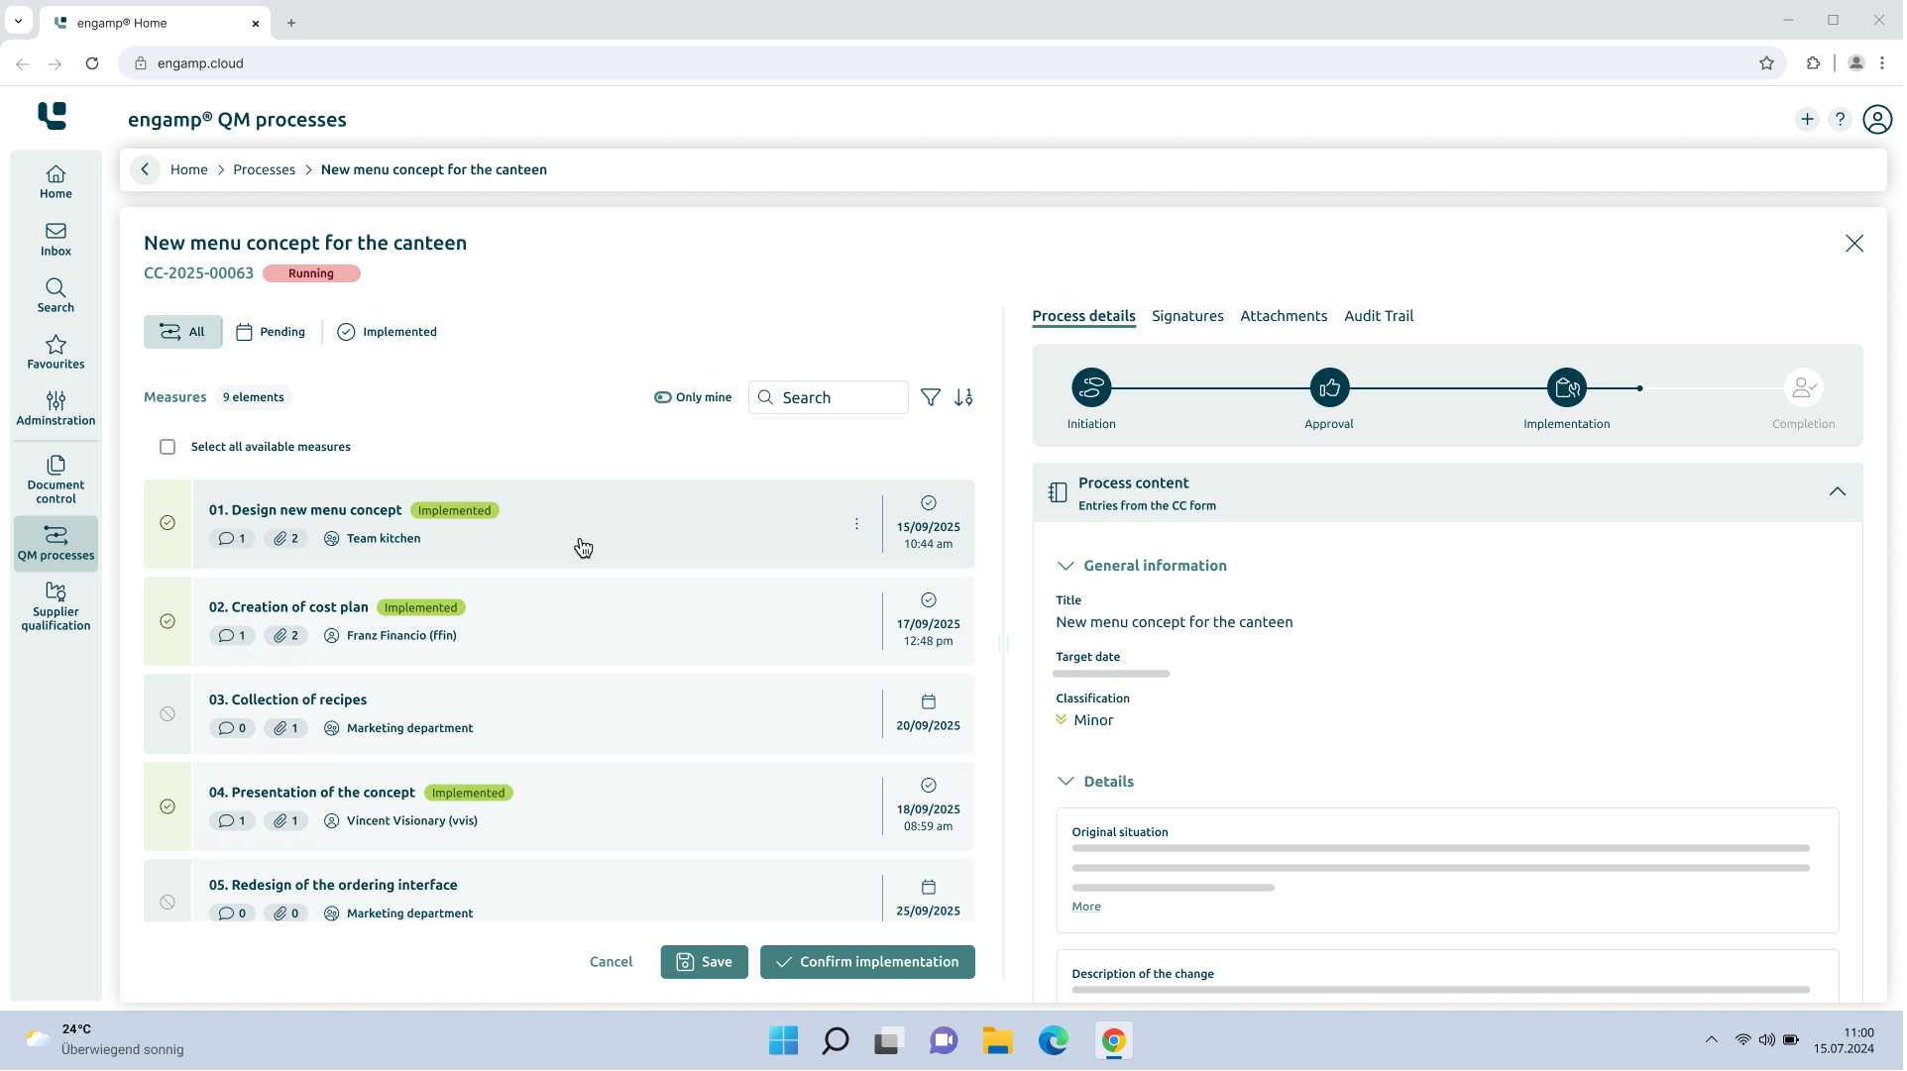Click the sort measures icon

click(965, 398)
